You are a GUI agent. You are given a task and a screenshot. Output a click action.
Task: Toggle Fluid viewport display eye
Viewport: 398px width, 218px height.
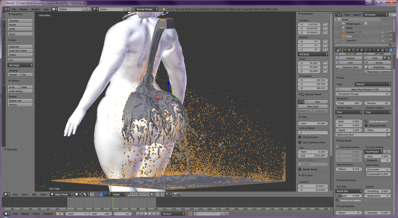click(x=389, y=58)
